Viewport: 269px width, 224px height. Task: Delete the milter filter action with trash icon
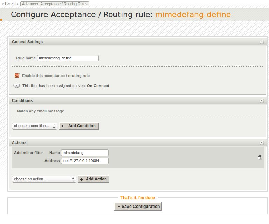(260, 157)
